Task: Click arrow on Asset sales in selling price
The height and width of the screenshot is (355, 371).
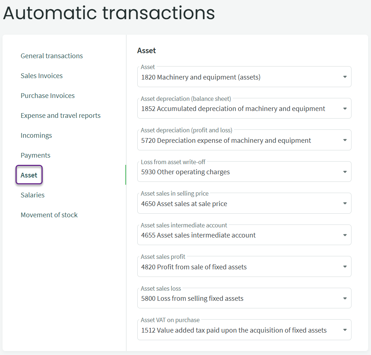Action: pos(345,204)
